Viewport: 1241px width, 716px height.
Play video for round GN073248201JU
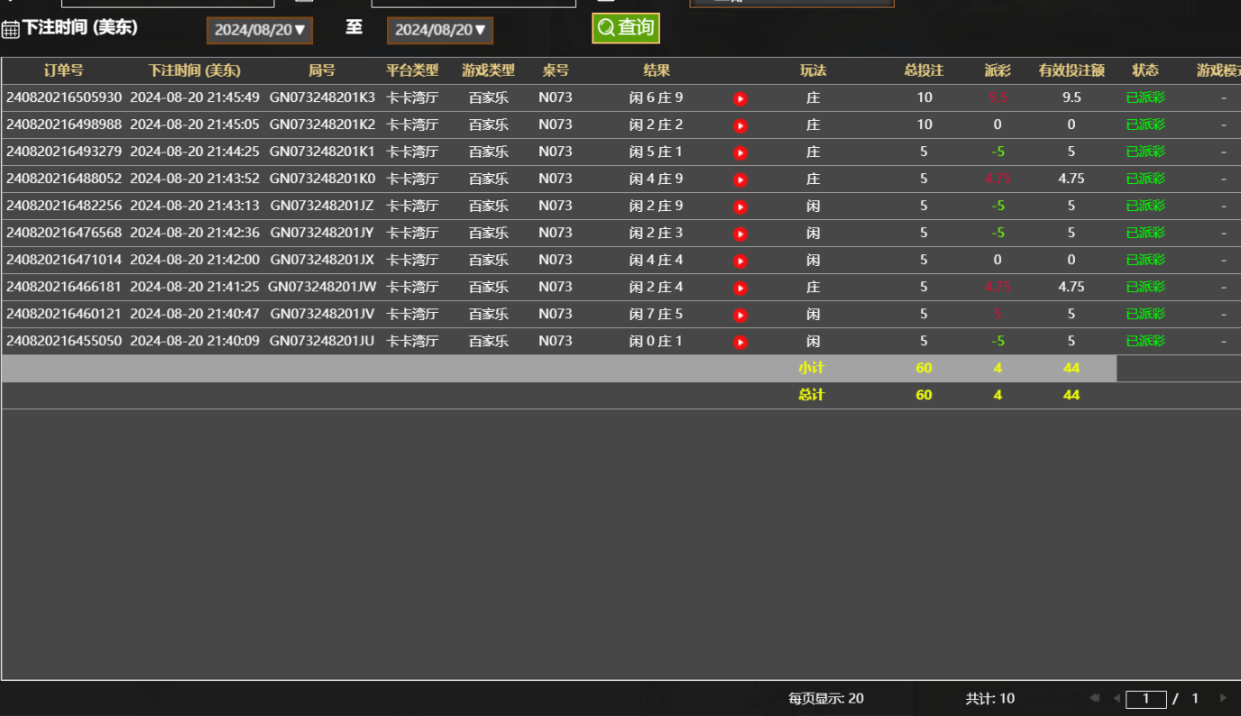740,342
